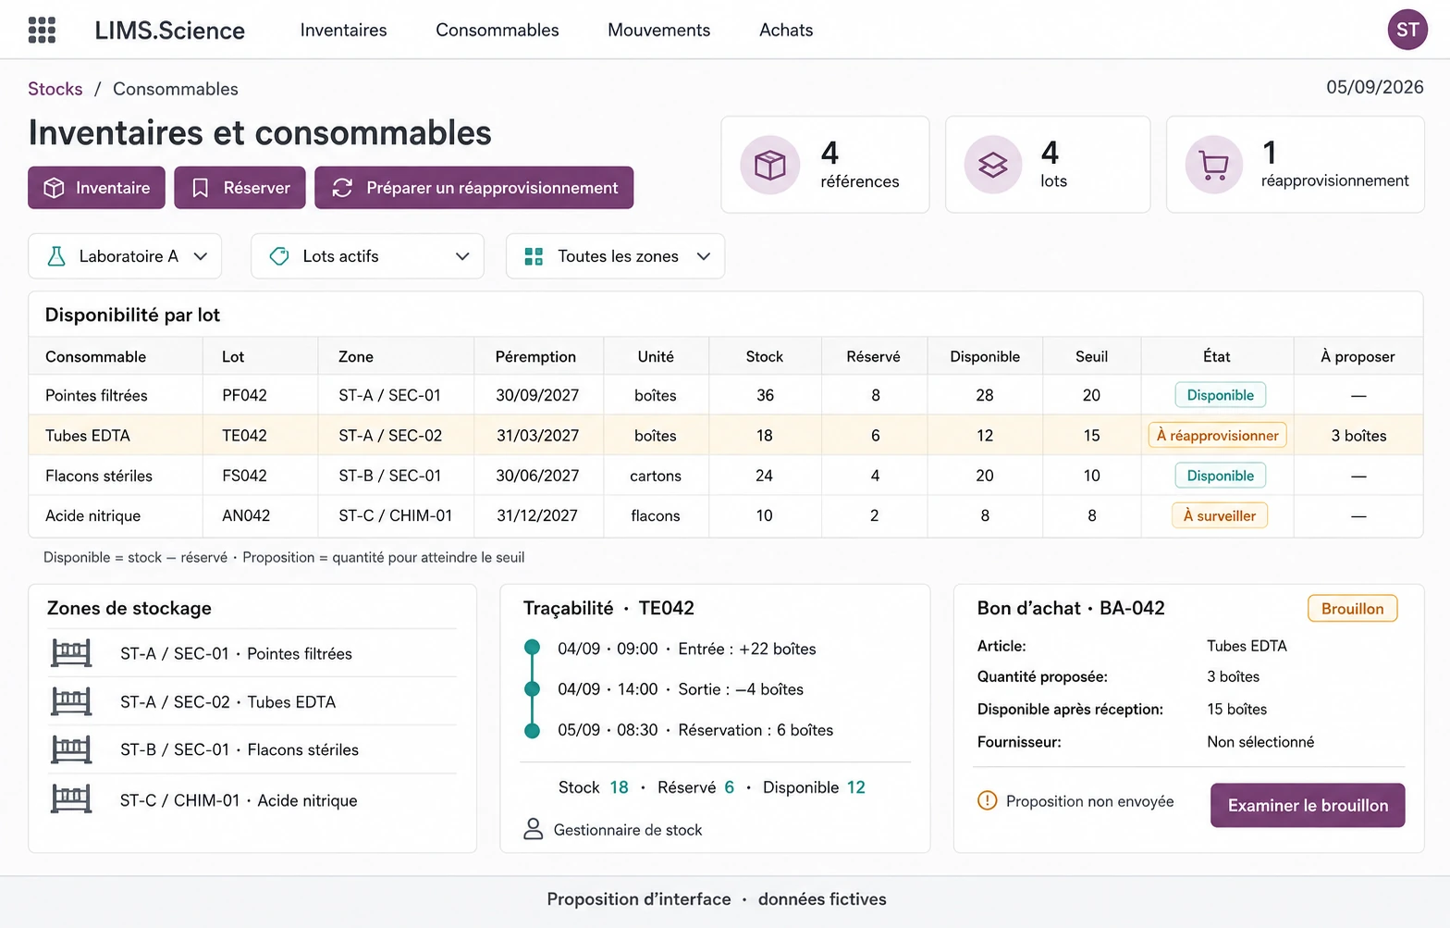Click Préparer un réapprovisionnement button
The height and width of the screenshot is (928, 1450).
pyautogui.click(x=474, y=188)
